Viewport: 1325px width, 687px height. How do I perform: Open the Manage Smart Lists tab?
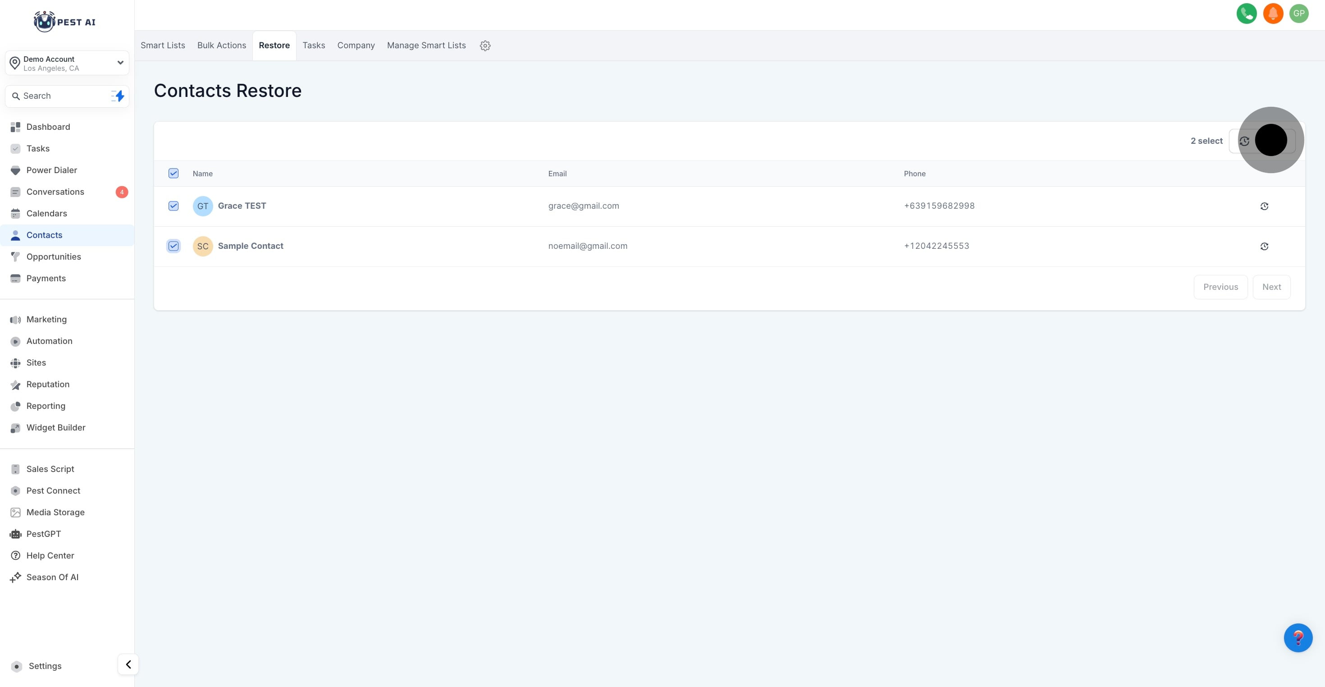tap(426, 45)
